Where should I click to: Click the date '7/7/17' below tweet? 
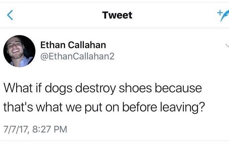click(x=15, y=130)
